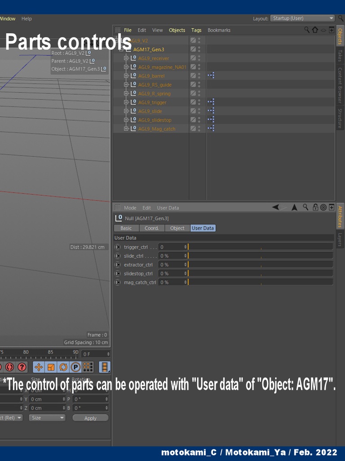Image resolution: width=345 pixels, height=461 pixels.
Task: Expand the AGL9_magazine_NA01 tree node
Action: (126, 67)
